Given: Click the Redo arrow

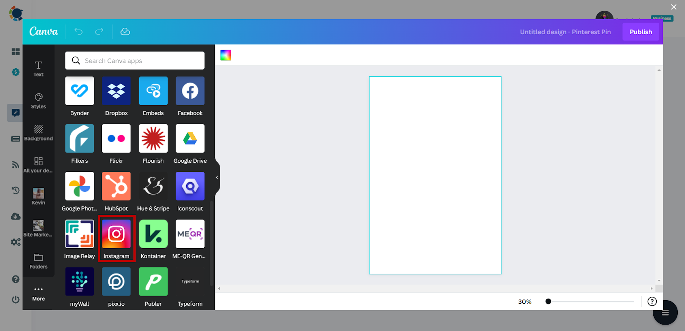Looking at the screenshot, I should coord(99,32).
